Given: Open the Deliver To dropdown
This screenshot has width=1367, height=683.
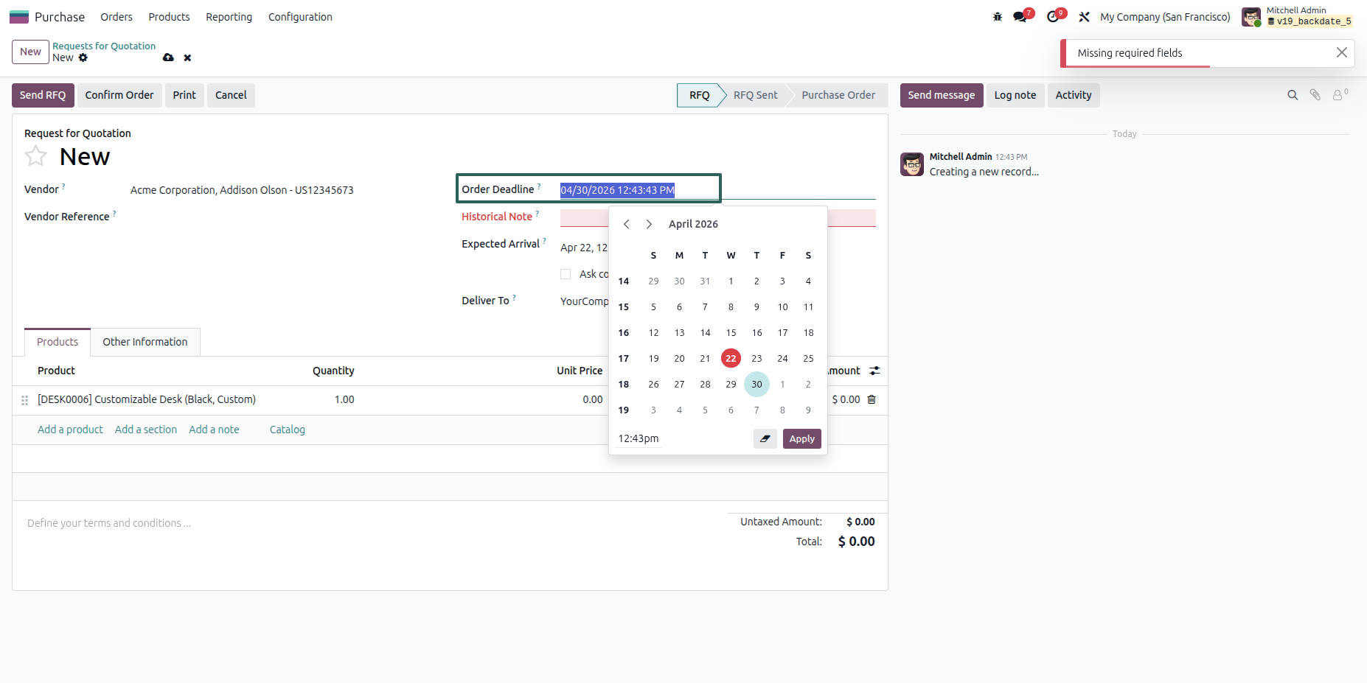Looking at the screenshot, I should pos(585,301).
